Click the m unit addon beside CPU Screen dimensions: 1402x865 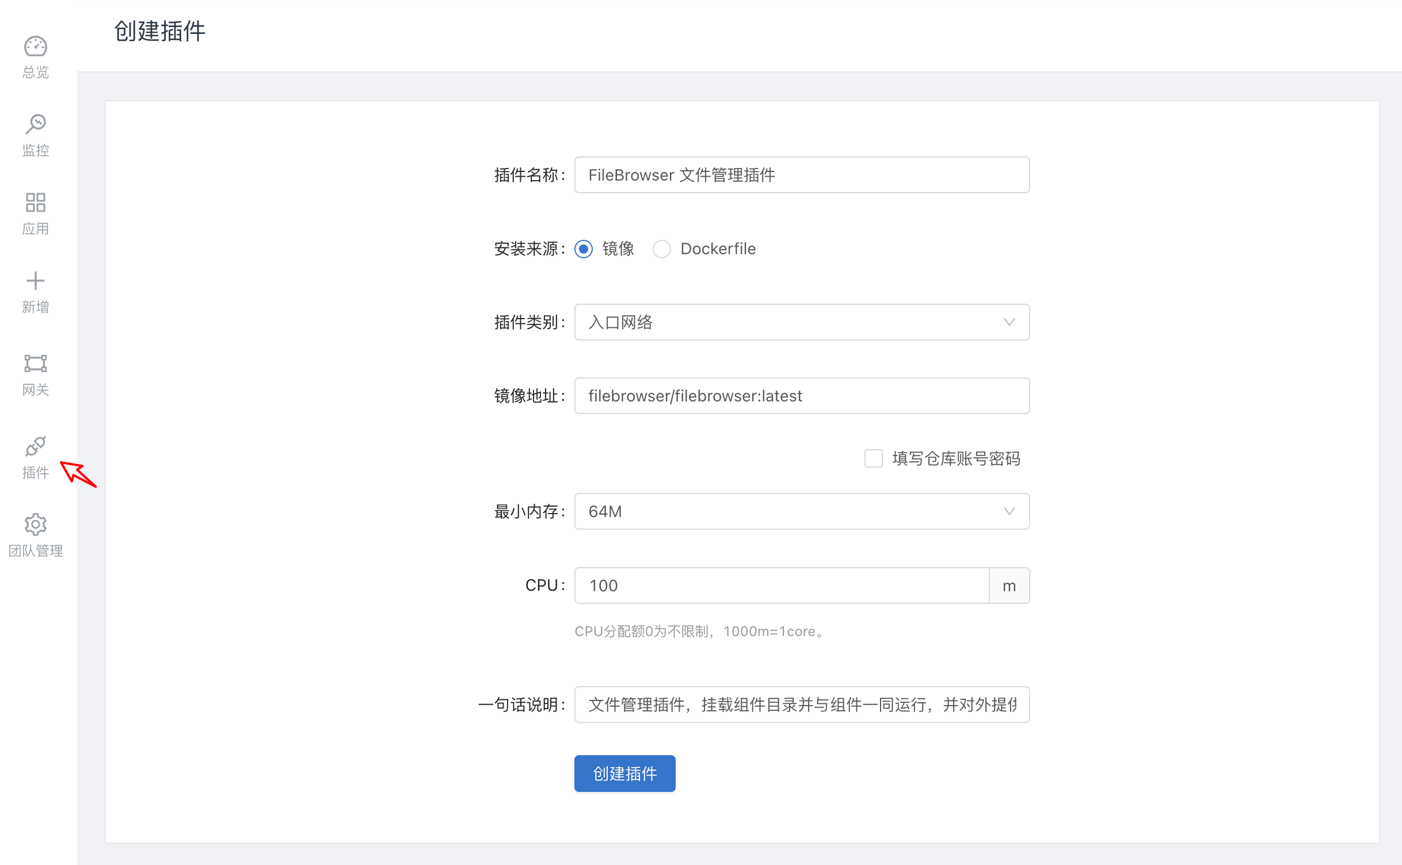coord(1009,585)
